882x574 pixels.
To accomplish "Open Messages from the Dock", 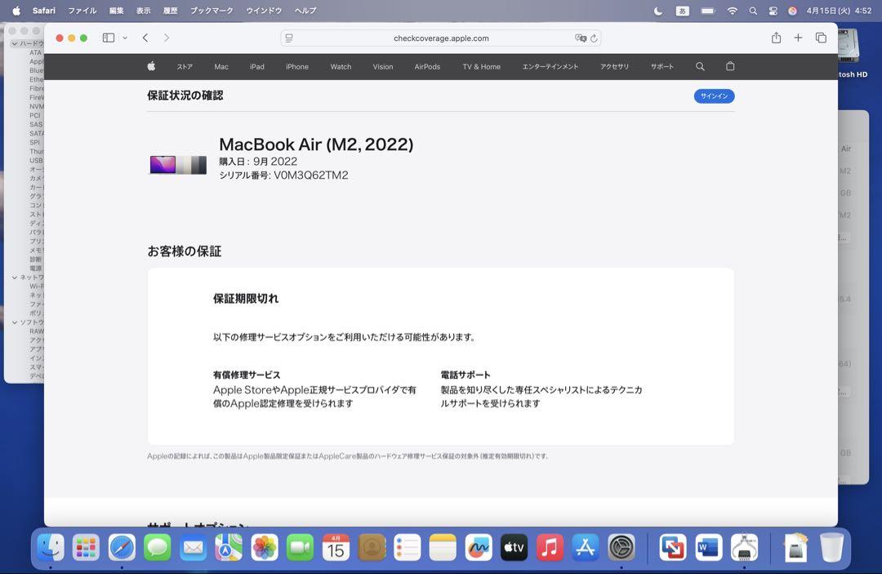I will click(158, 547).
